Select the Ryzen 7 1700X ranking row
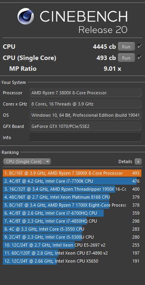 [72, 205]
